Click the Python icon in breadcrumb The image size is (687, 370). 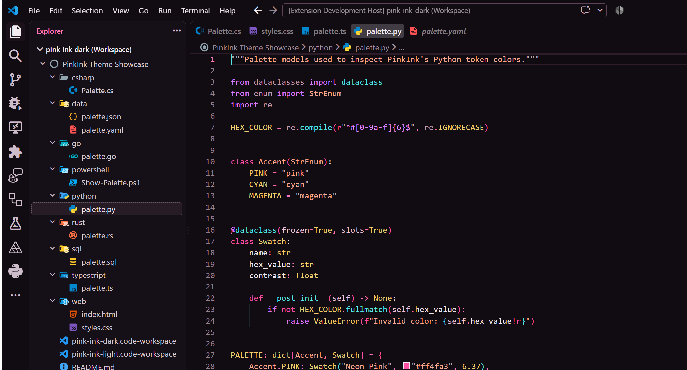coord(347,47)
